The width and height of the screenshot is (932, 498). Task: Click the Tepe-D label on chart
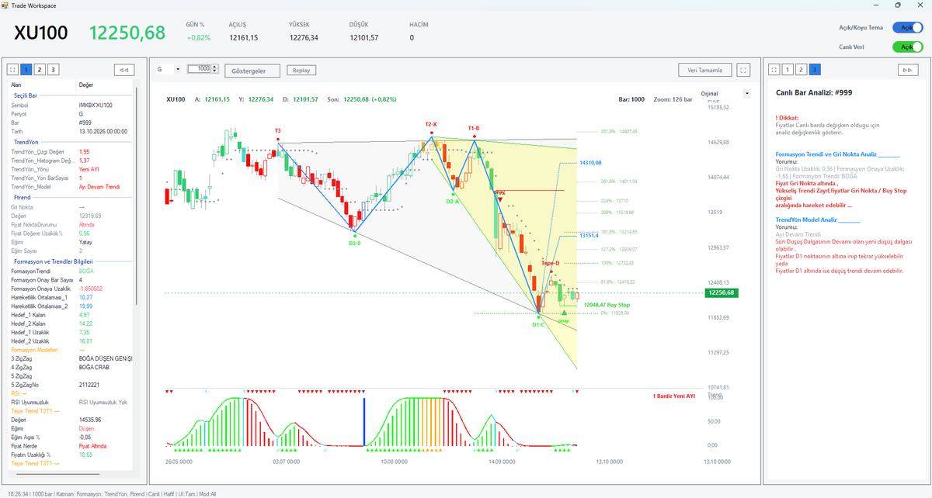point(551,264)
